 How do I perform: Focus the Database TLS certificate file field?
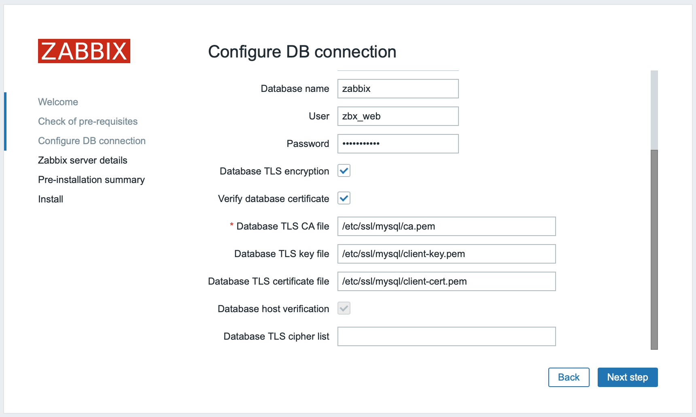(446, 281)
